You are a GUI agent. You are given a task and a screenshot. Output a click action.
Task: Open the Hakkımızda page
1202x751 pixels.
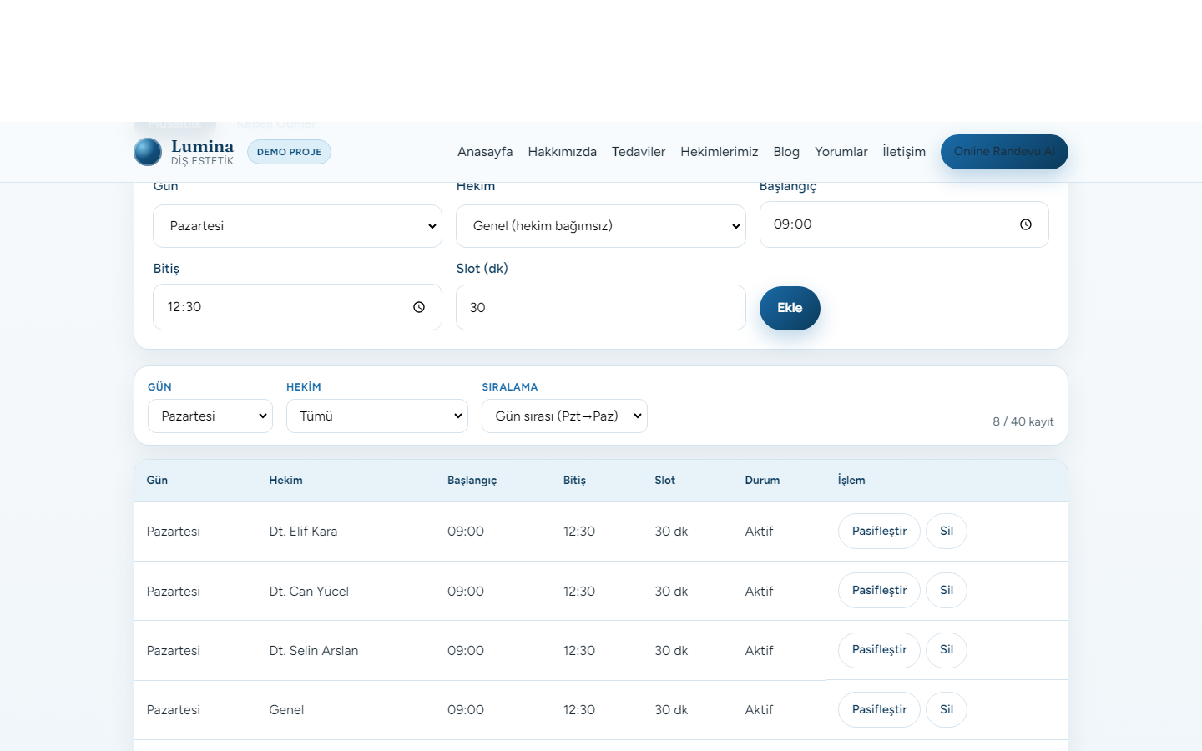tap(562, 152)
